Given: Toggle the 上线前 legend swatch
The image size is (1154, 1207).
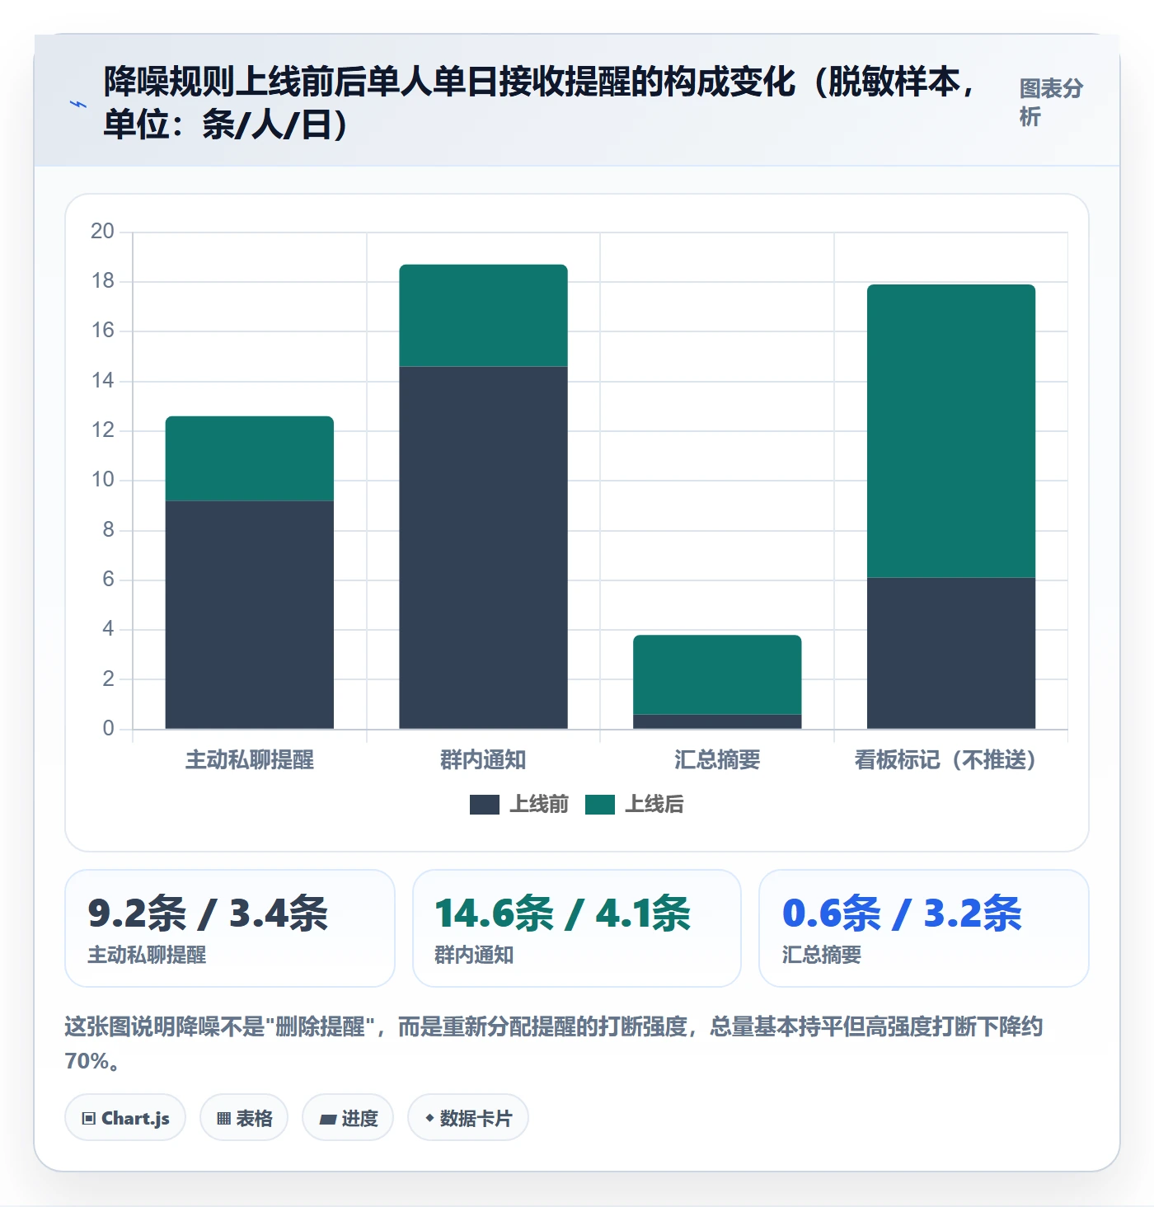Looking at the screenshot, I should point(485,805).
